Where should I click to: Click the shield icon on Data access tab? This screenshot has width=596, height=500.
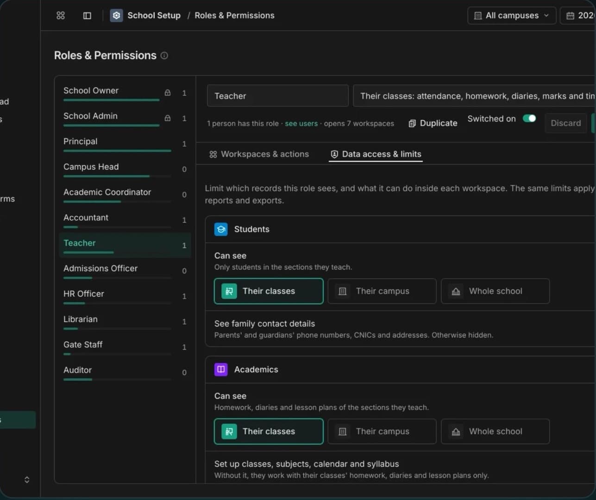(x=334, y=154)
